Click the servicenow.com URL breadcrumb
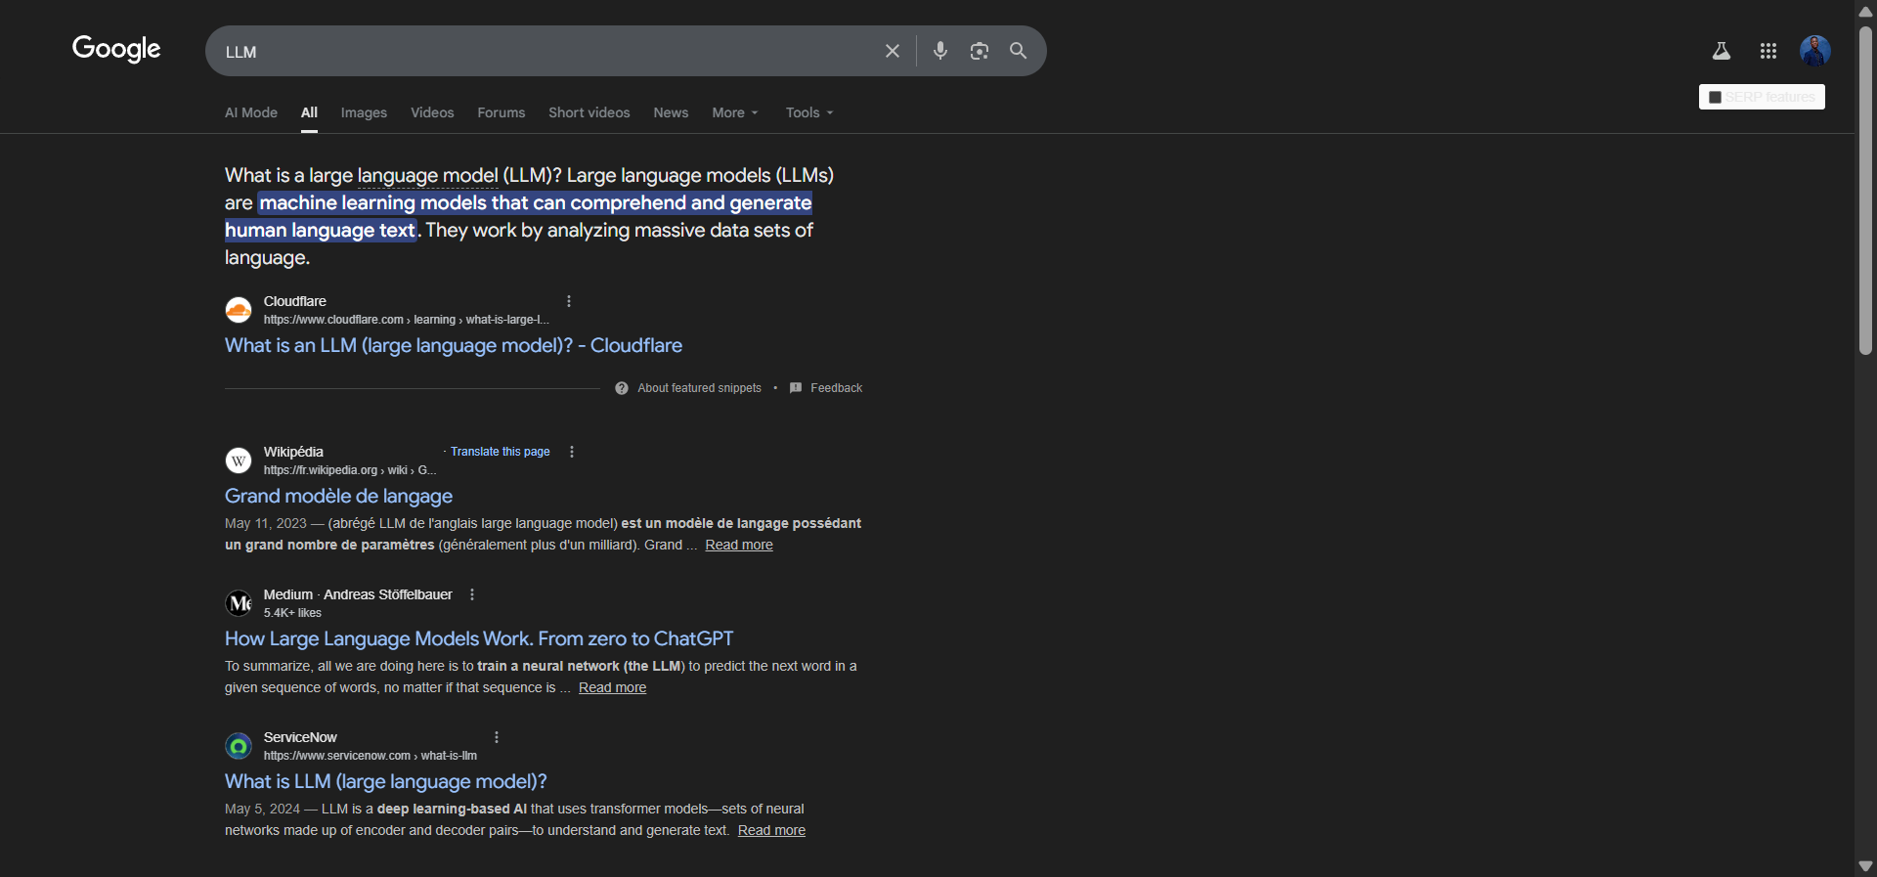Screen dimensions: 1877x877 coord(371,756)
